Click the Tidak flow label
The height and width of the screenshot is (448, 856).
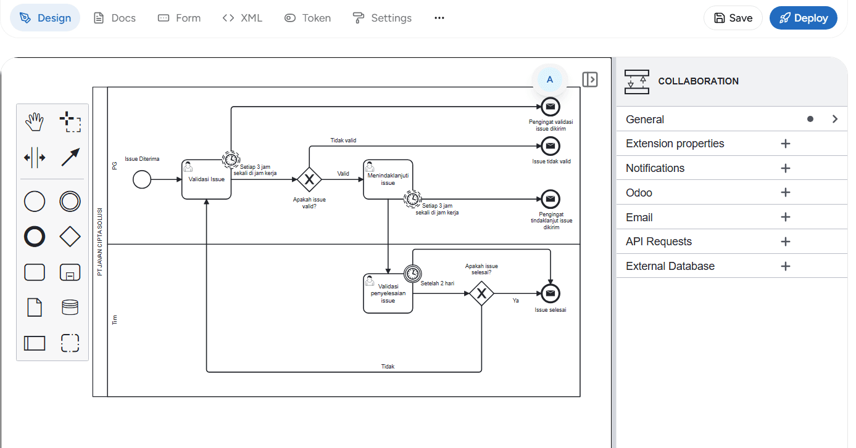(388, 367)
